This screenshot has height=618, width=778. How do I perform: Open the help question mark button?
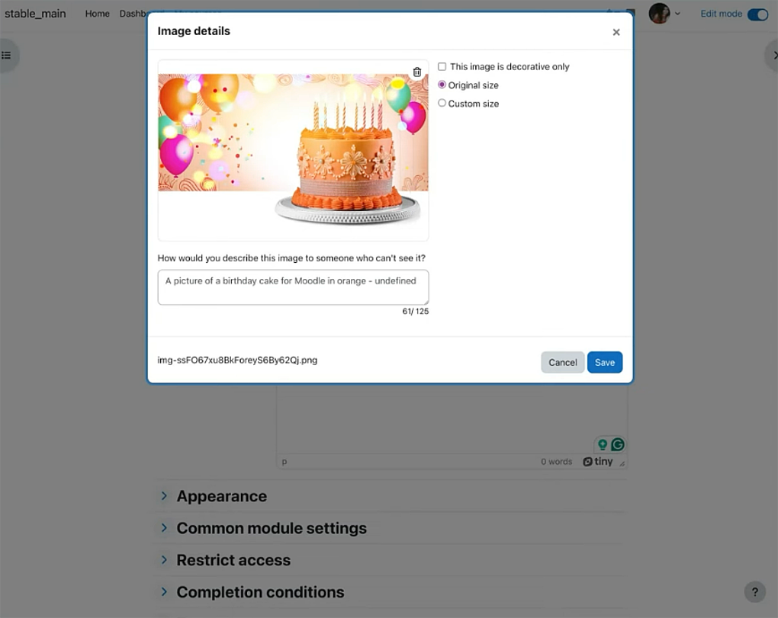754,592
